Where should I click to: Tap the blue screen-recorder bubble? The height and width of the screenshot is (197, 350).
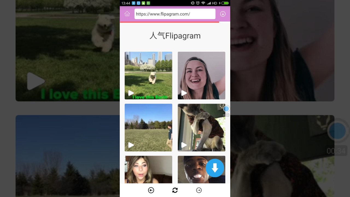tap(226, 109)
